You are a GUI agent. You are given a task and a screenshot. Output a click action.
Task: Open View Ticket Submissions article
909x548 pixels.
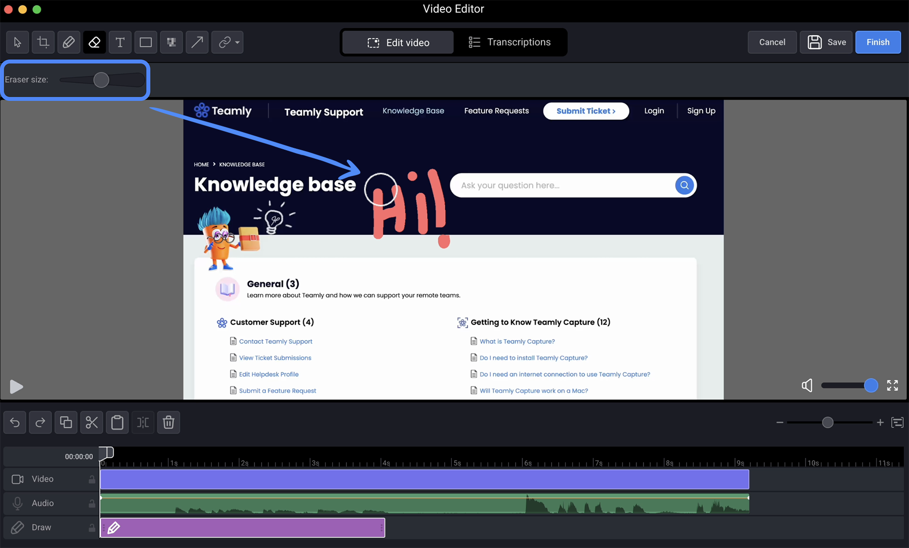pyautogui.click(x=275, y=358)
